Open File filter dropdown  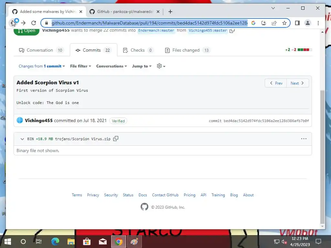(x=80, y=66)
